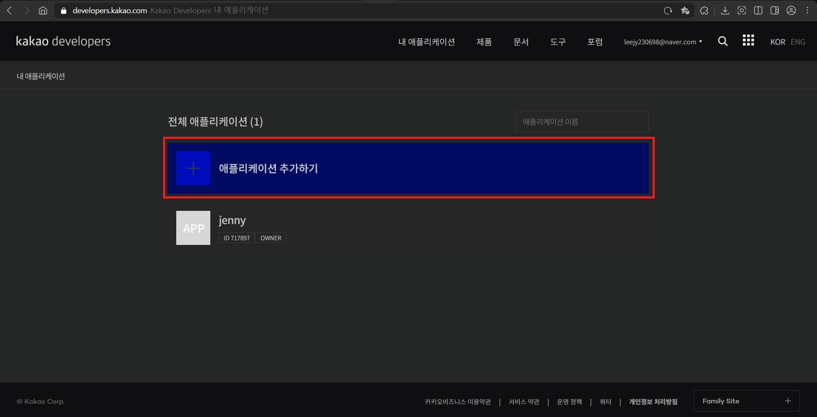Toggle the split view browser icon
The height and width of the screenshot is (417, 817).
pos(758,11)
